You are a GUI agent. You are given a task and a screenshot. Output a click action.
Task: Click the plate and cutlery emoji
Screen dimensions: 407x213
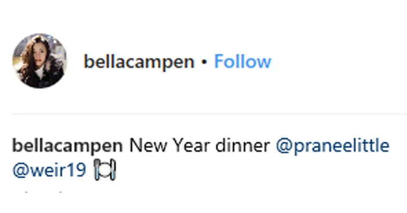(105, 170)
